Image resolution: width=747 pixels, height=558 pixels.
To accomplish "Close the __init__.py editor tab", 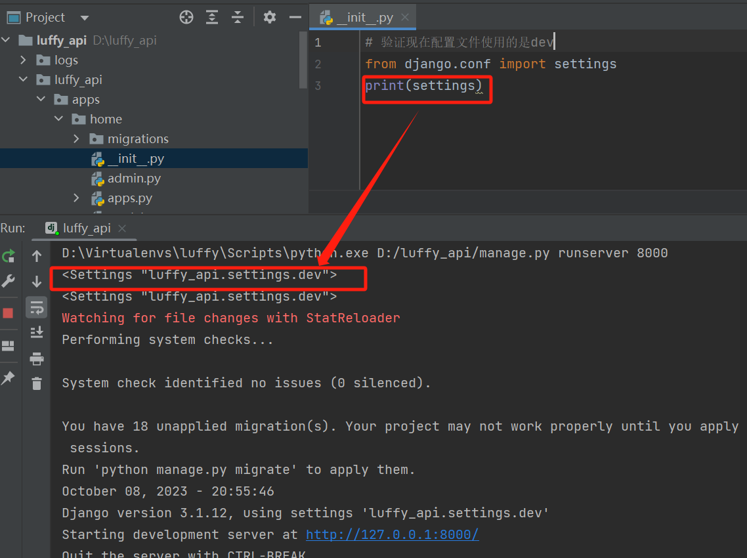I will tap(405, 18).
